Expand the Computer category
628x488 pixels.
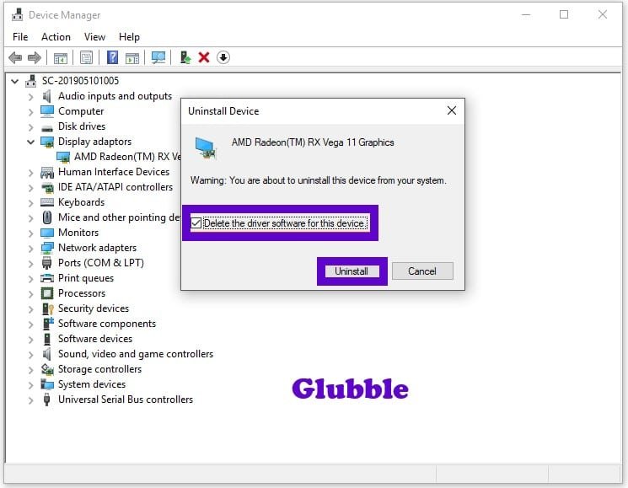[x=31, y=112]
